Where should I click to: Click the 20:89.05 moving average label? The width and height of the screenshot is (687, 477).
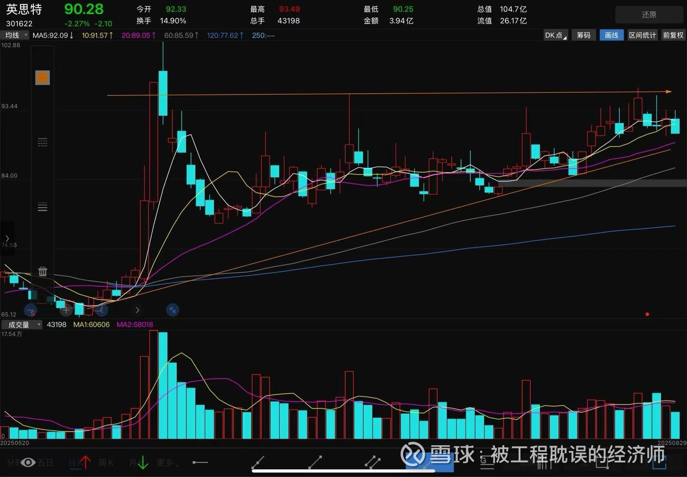(139, 35)
